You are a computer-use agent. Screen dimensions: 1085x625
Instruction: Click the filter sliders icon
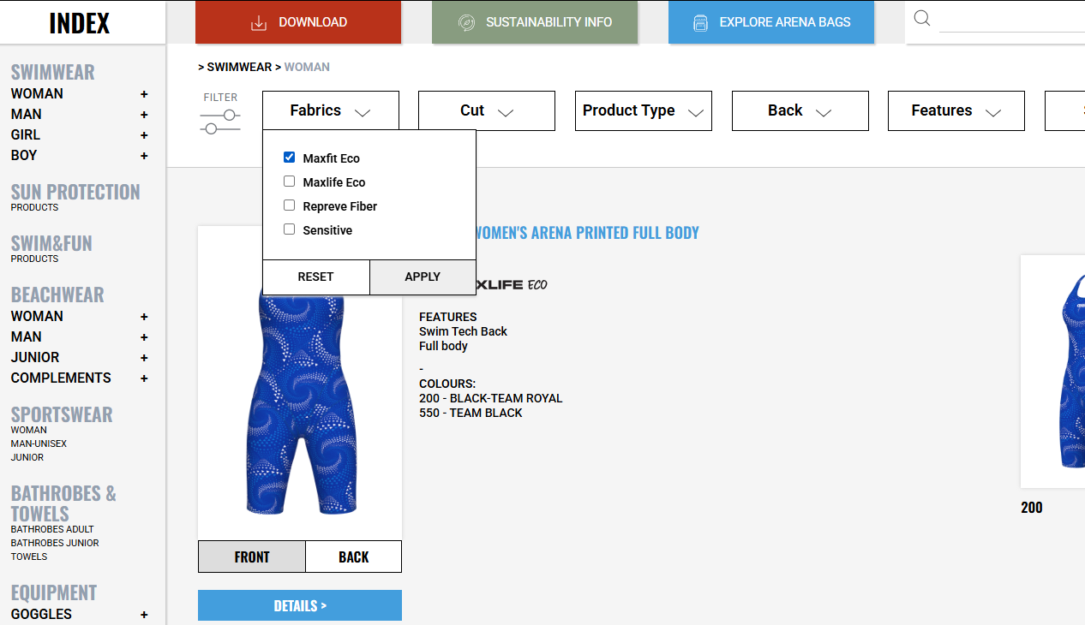click(x=220, y=122)
